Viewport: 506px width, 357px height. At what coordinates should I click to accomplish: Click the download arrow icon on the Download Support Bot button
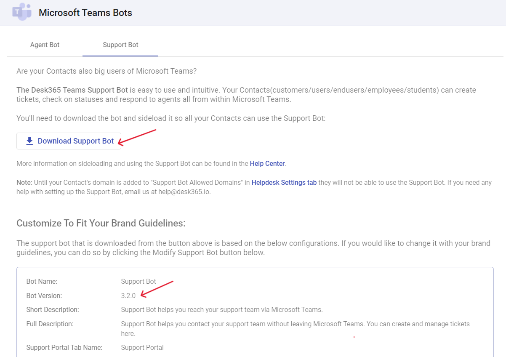(29, 141)
